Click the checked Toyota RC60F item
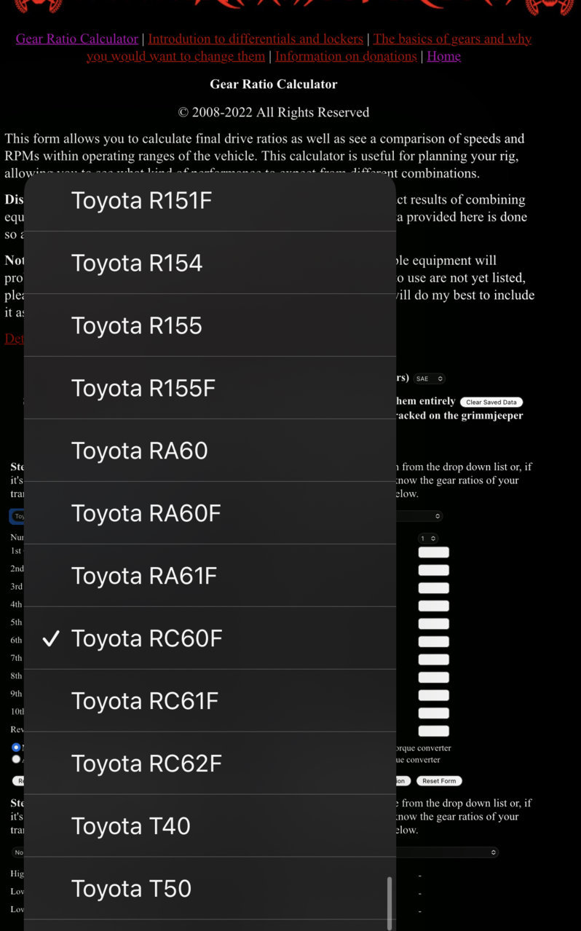The width and height of the screenshot is (581, 931). 210,638
